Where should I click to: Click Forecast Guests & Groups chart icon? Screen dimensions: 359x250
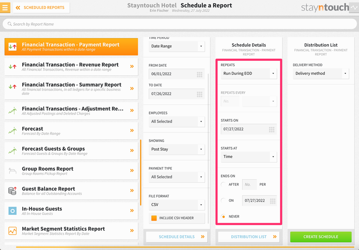pos(12,151)
